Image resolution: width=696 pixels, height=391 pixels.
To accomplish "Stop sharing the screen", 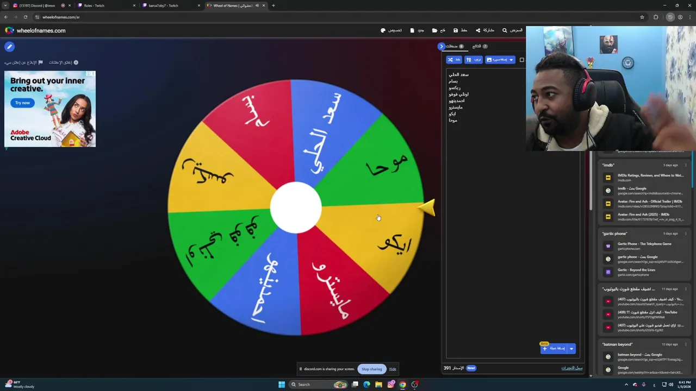I will tap(372, 369).
